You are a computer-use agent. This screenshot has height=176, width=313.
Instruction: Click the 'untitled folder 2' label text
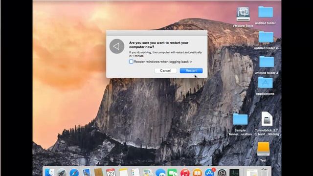[x=266, y=48]
